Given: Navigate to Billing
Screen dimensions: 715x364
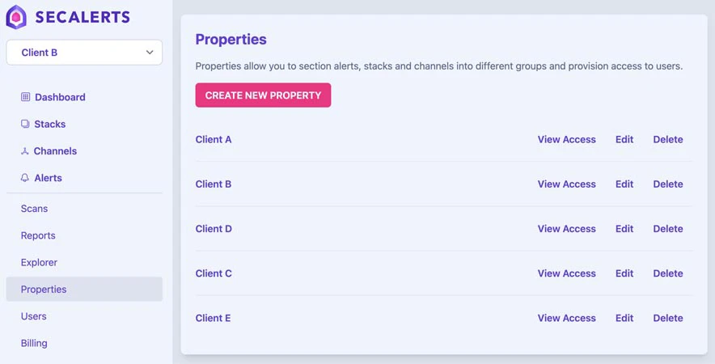Looking at the screenshot, I should tap(34, 343).
